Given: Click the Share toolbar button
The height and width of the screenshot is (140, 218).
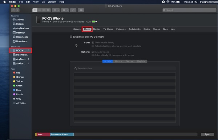Looking at the screenshot, I should pos(73,10).
